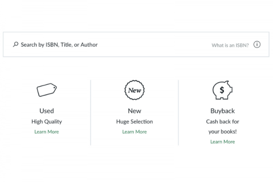Open the "What is an ISBN?" link
This screenshot has width=273, height=182.
[230, 45]
